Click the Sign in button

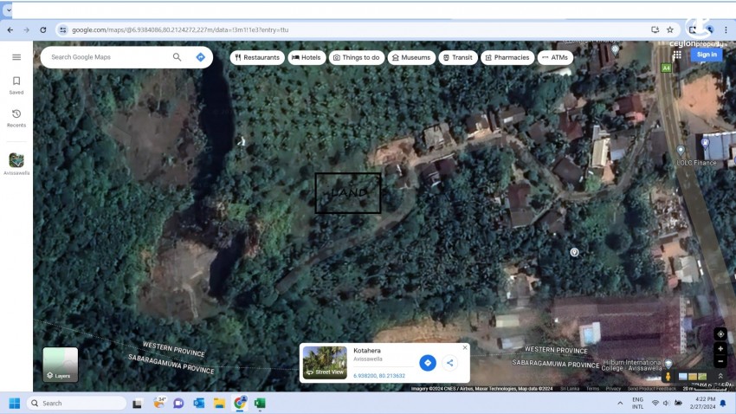[707, 55]
